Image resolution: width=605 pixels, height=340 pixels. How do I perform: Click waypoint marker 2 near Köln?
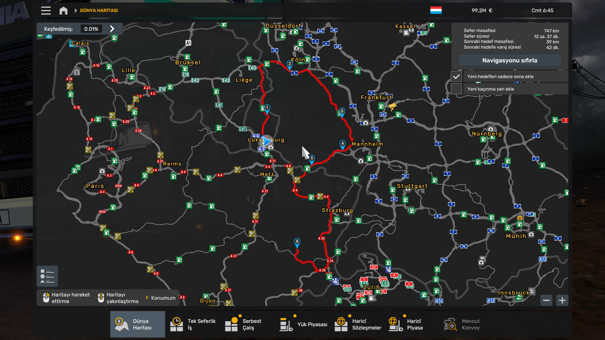[290, 64]
